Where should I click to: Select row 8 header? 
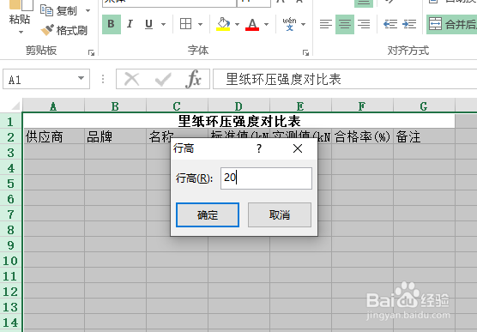coord(10,229)
